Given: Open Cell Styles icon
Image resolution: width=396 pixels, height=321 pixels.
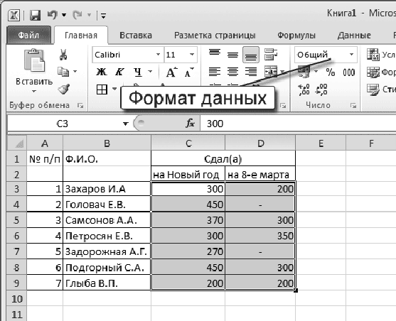Looking at the screenshot, I should coord(373,89).
